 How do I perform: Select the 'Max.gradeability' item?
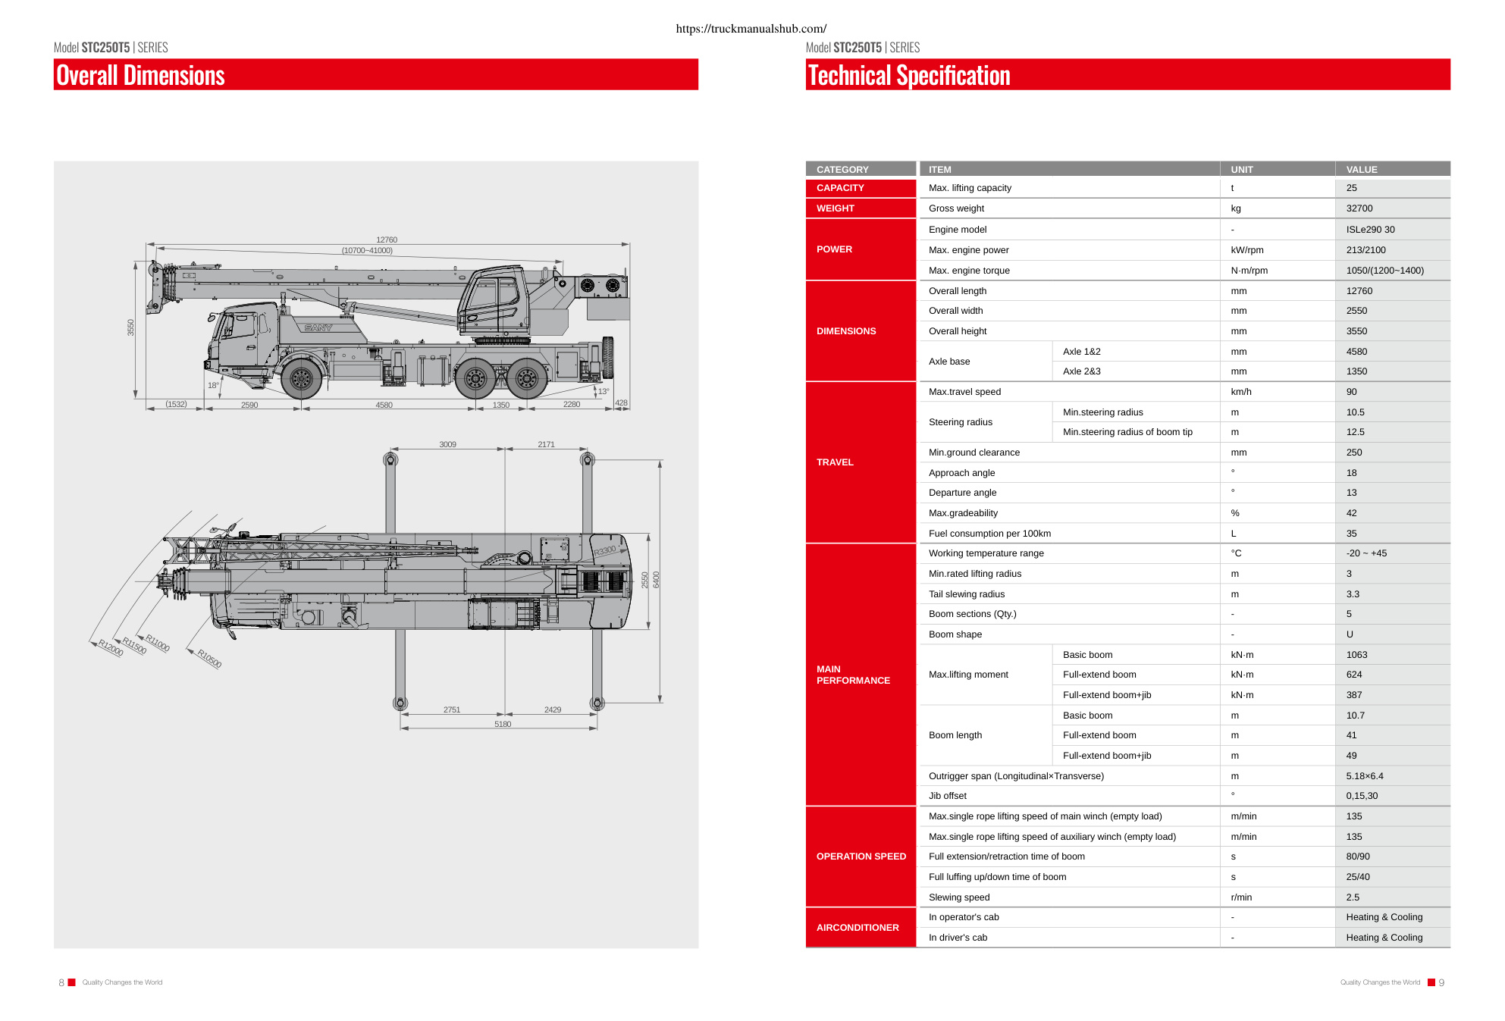[963, 513]
